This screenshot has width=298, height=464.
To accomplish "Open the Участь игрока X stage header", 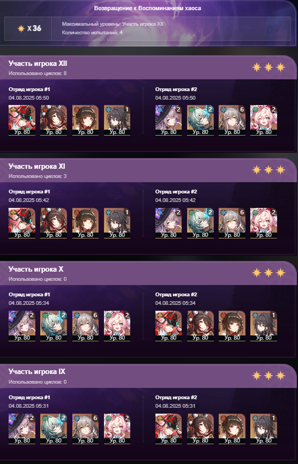I will [148, 273].
